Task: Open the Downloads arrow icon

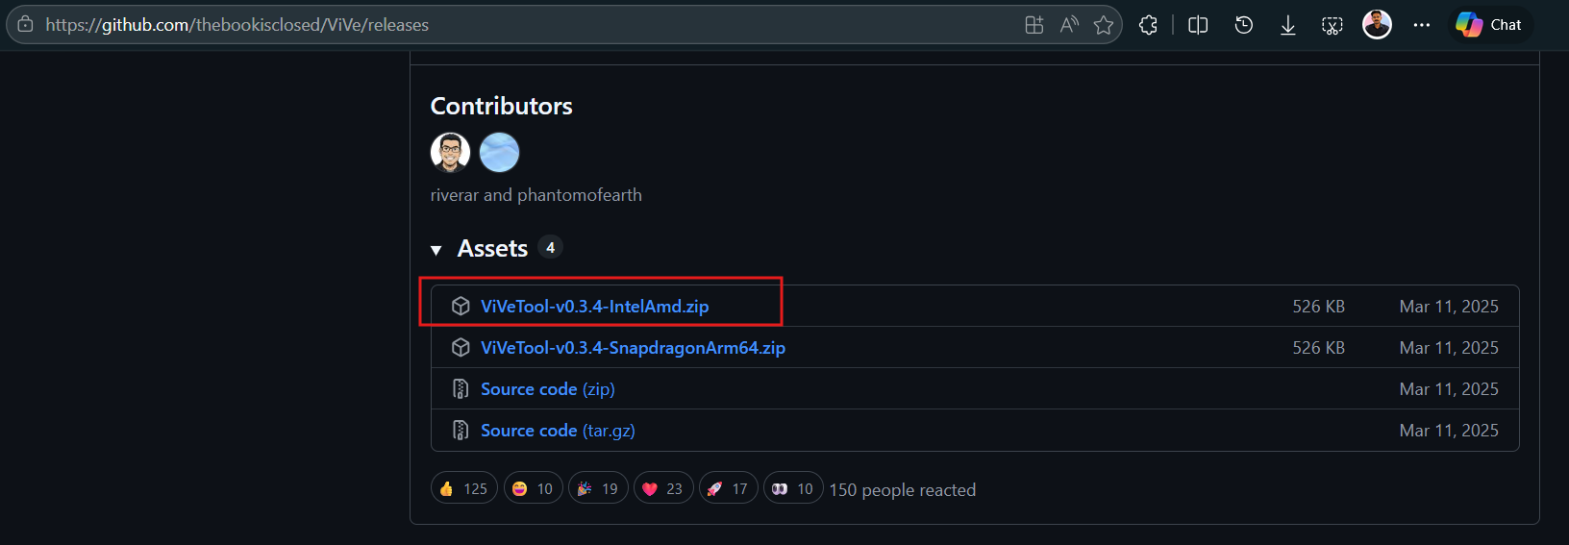Action: click(x=1288, y=25)
